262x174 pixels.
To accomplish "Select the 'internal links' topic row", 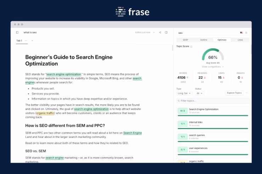I will 213,125.
